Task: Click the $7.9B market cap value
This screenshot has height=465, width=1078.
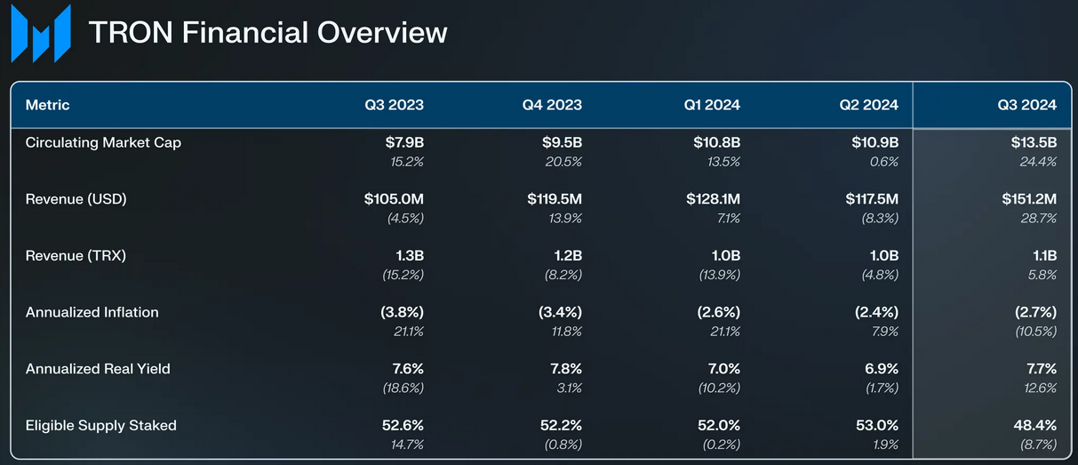Action: (x=404, y=142)
